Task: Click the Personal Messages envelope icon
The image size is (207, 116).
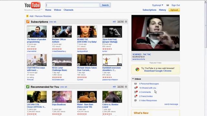Action: tap(136, 84)
